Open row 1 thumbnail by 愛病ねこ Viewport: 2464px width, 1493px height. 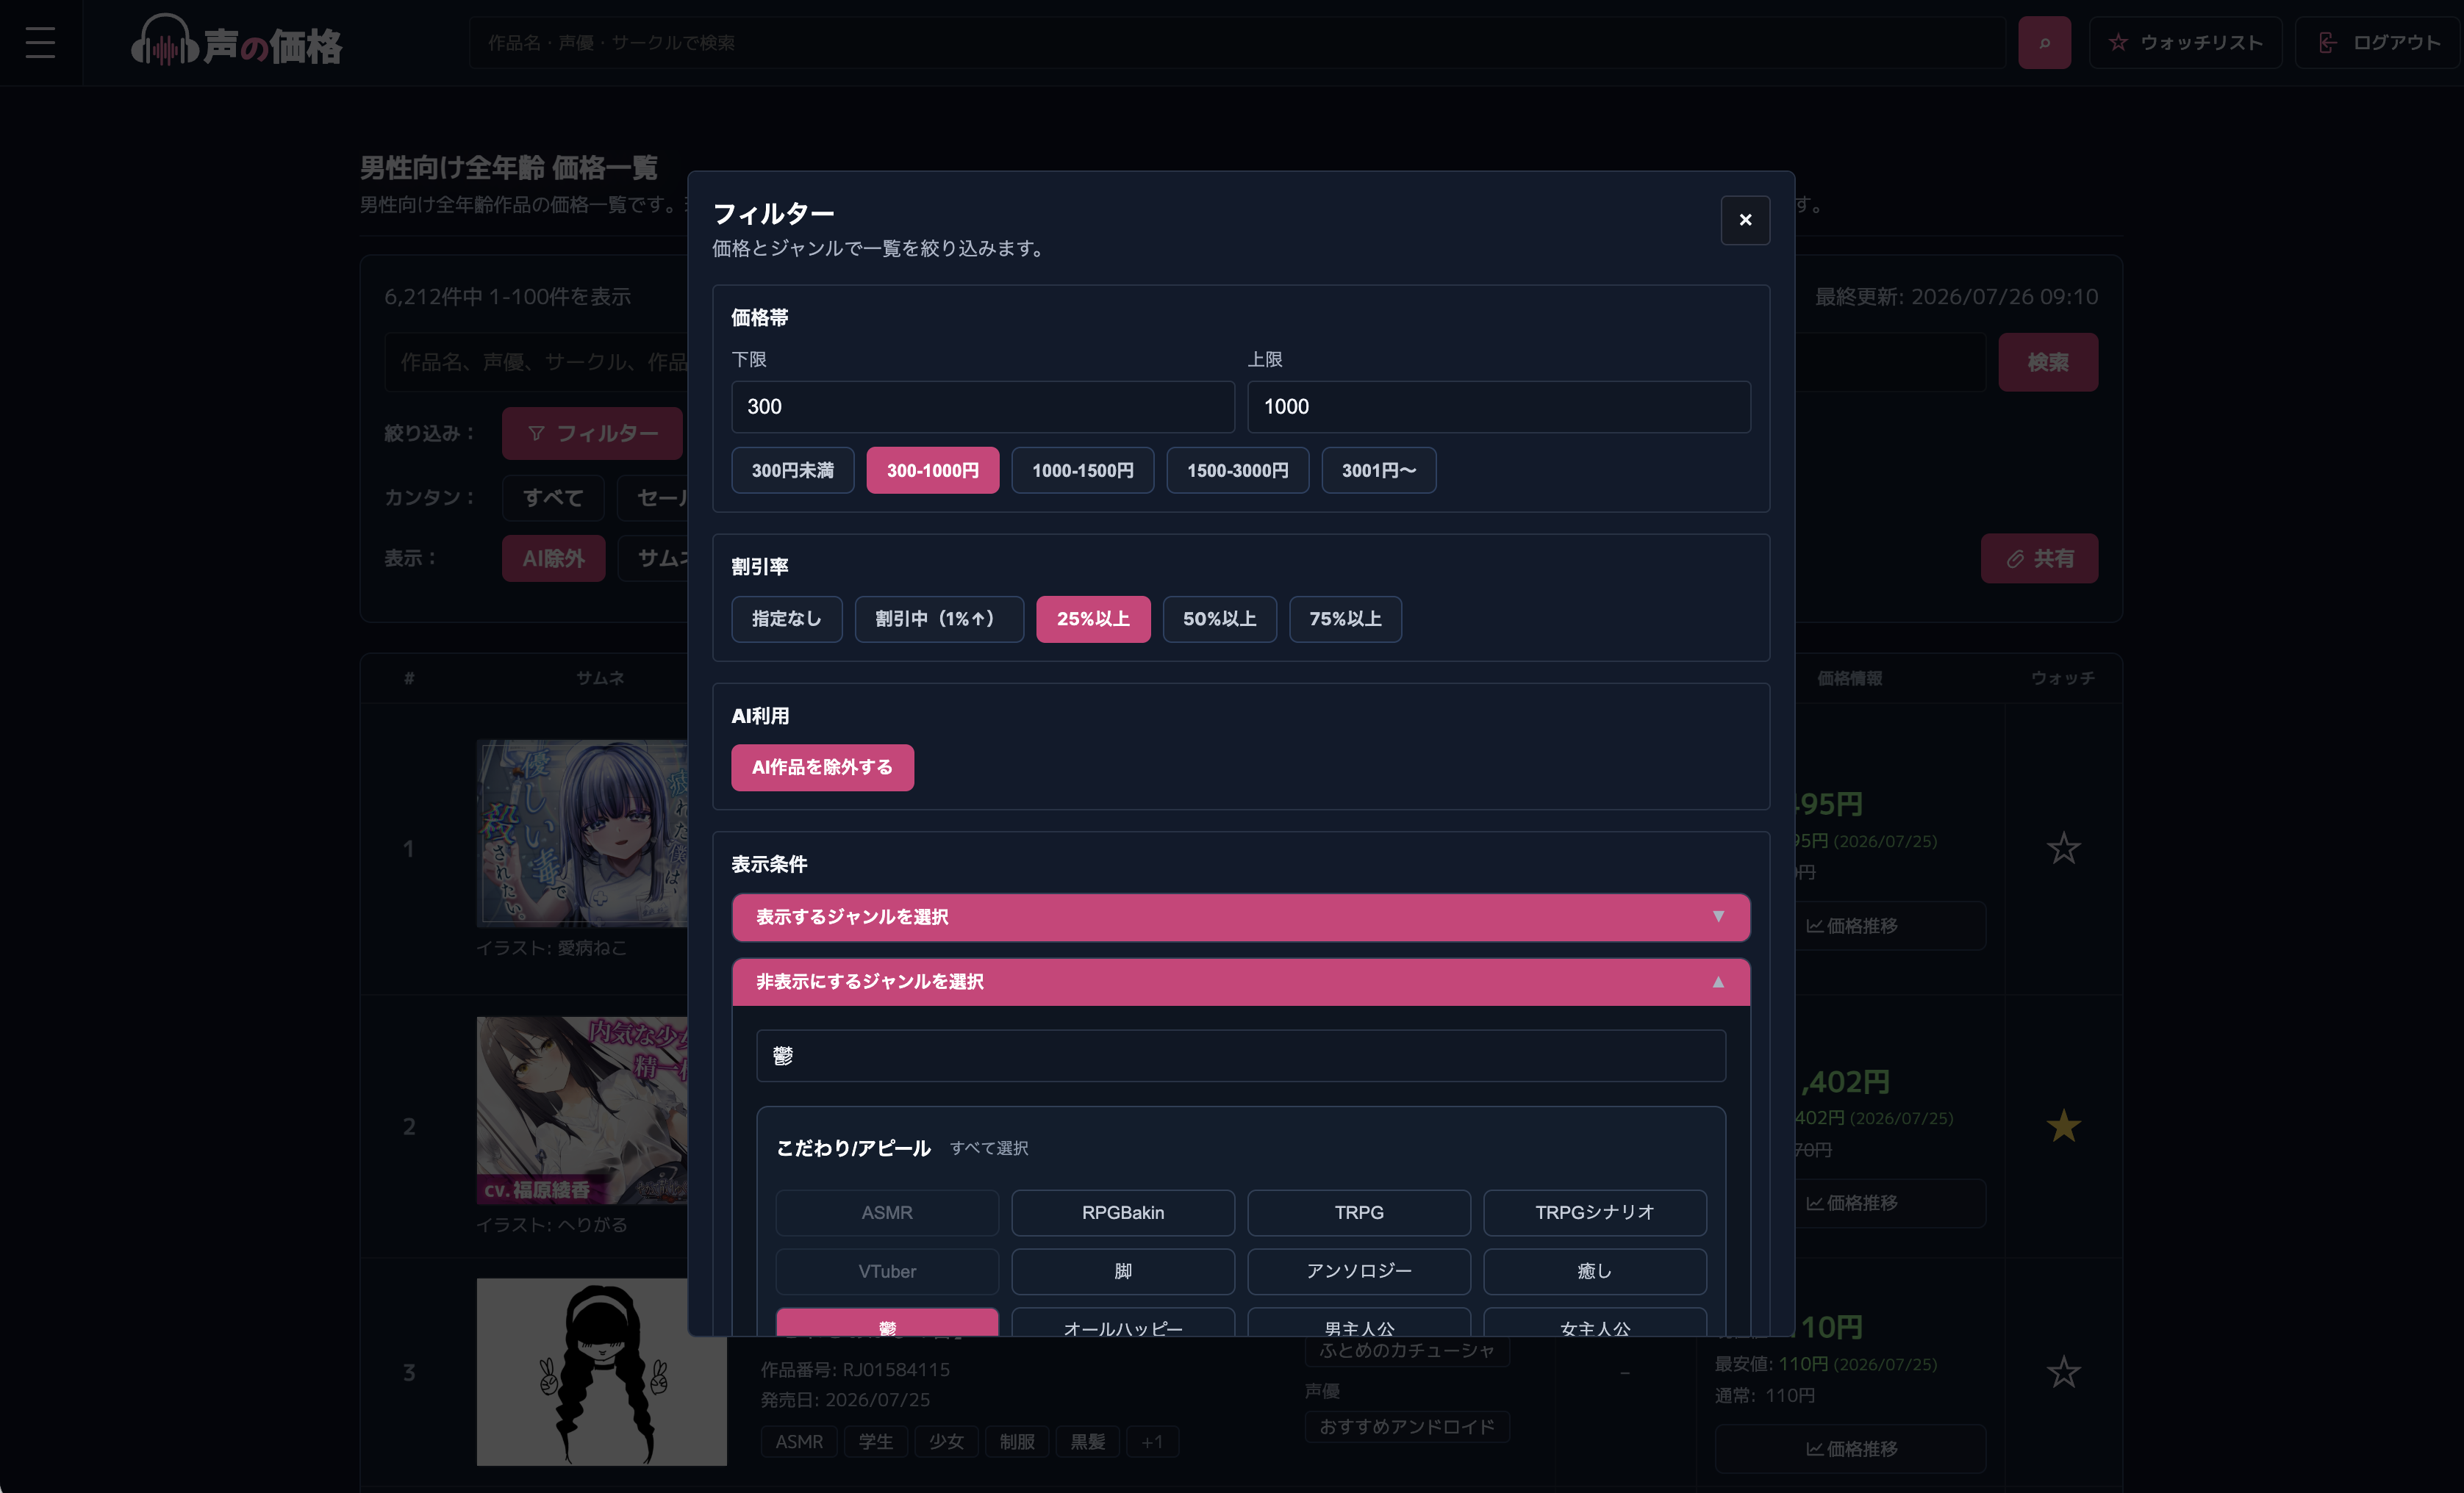pyautogui.click(x=582, y=833)
